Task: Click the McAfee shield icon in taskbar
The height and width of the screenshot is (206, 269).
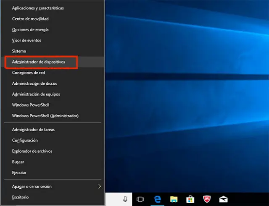Action: (207, 199)
